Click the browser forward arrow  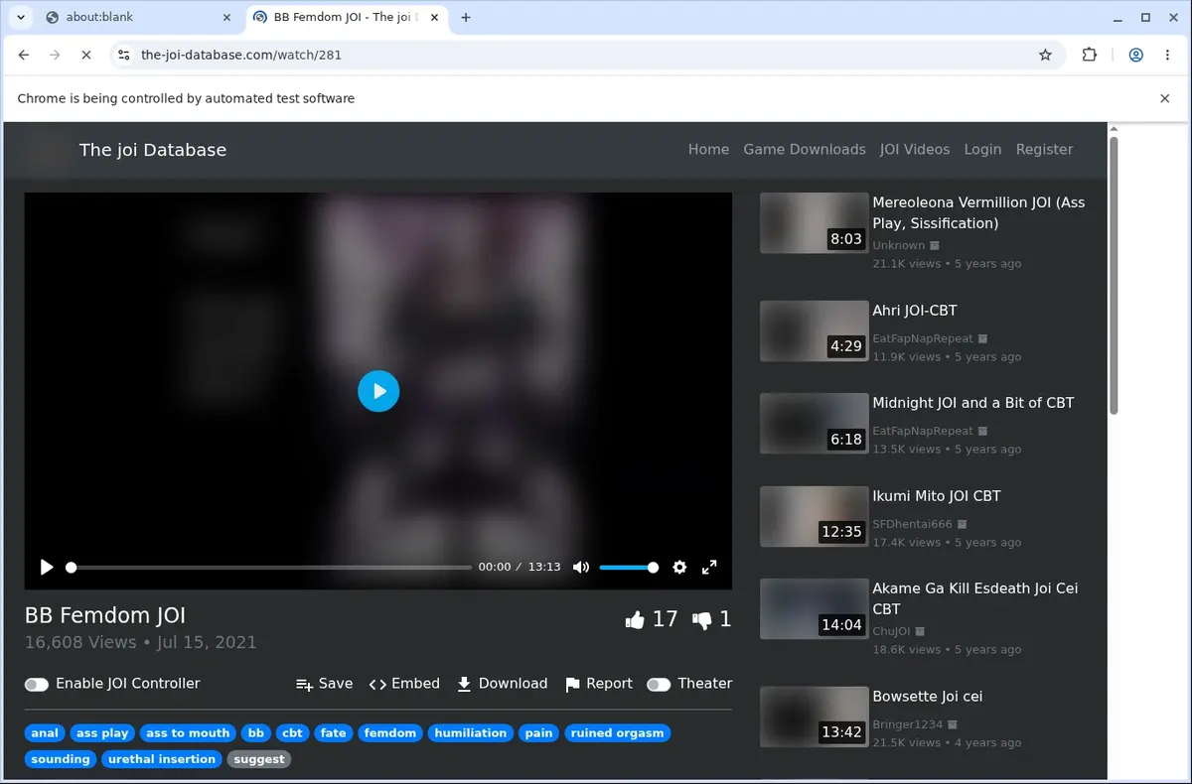(x=55, y=55)
